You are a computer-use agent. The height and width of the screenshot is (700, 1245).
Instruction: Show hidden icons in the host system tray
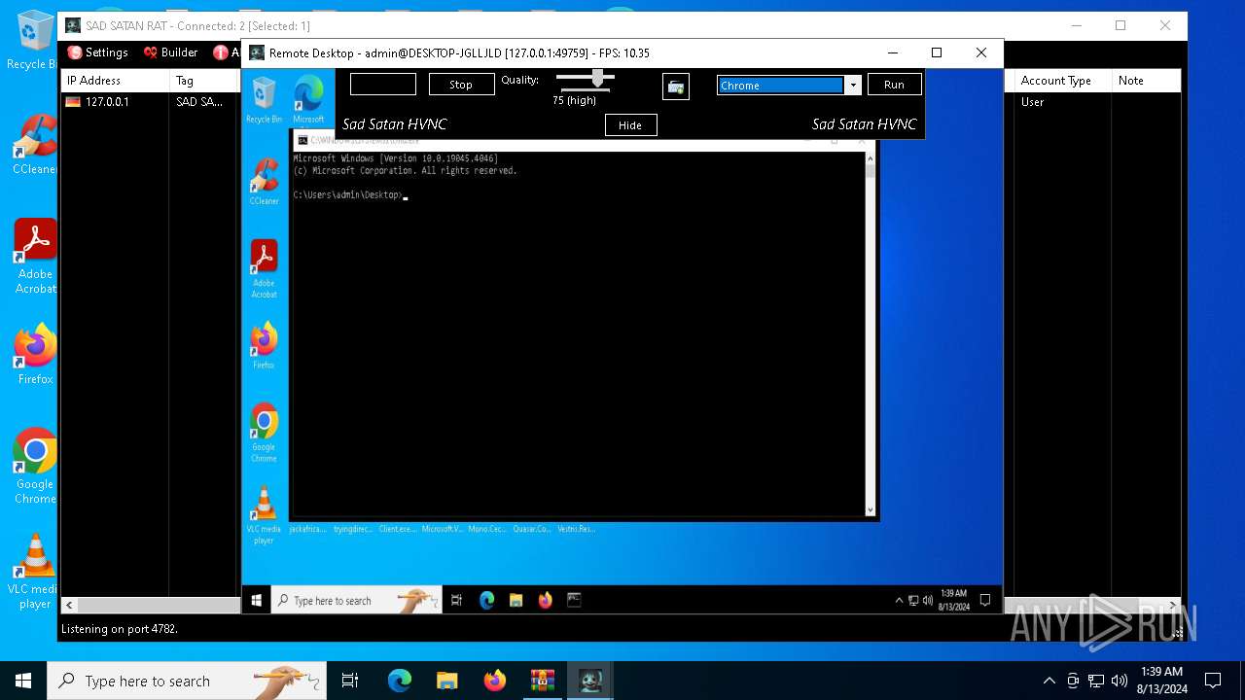(1049, 681)
